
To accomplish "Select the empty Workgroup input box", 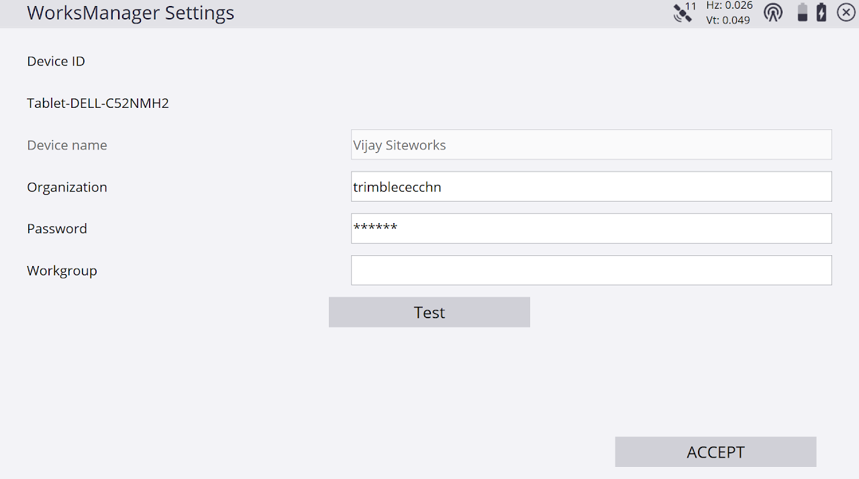I will (x=591, y=271).
